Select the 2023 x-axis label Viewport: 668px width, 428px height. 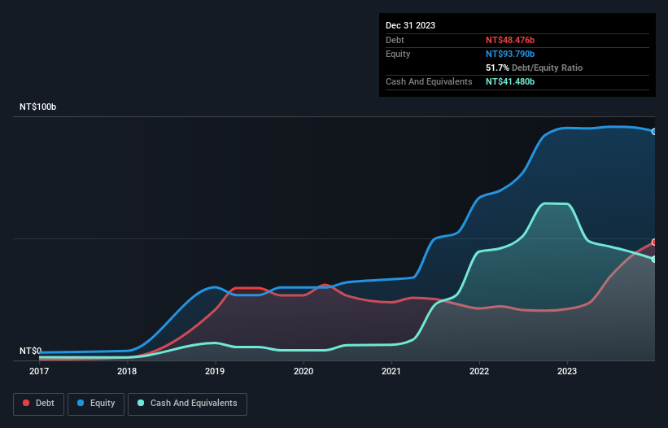pos(567,371)
